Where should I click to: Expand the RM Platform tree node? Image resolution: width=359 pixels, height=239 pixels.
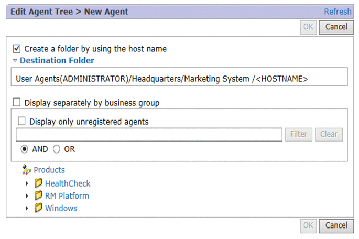28,196
